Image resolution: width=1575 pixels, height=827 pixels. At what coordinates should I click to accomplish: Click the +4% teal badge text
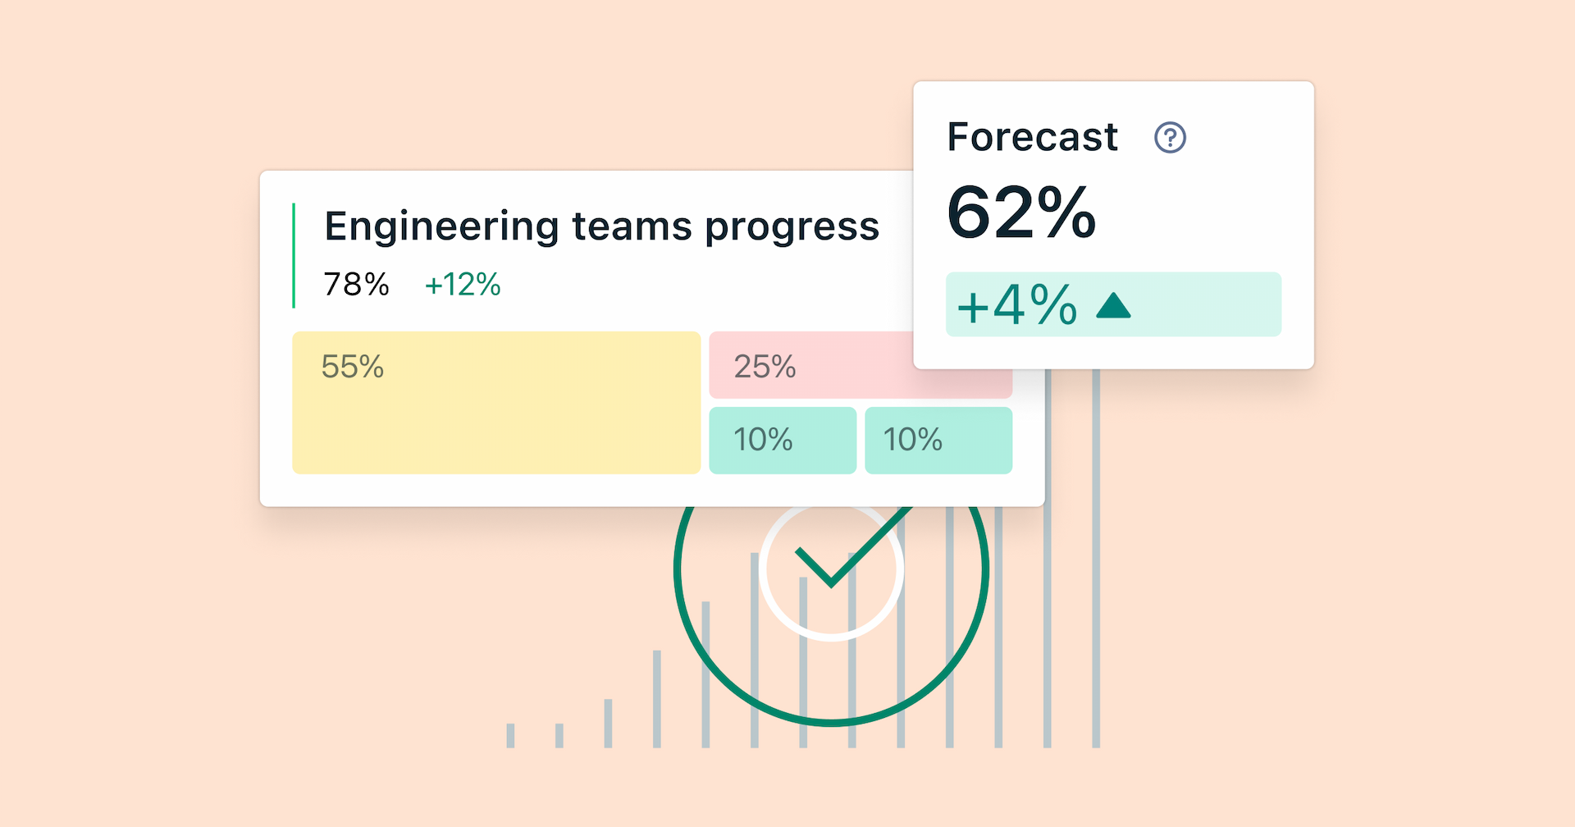point(1017,305)
